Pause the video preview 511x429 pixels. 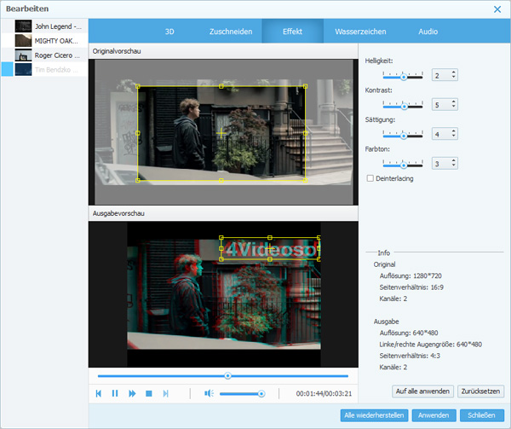(115, 393)
